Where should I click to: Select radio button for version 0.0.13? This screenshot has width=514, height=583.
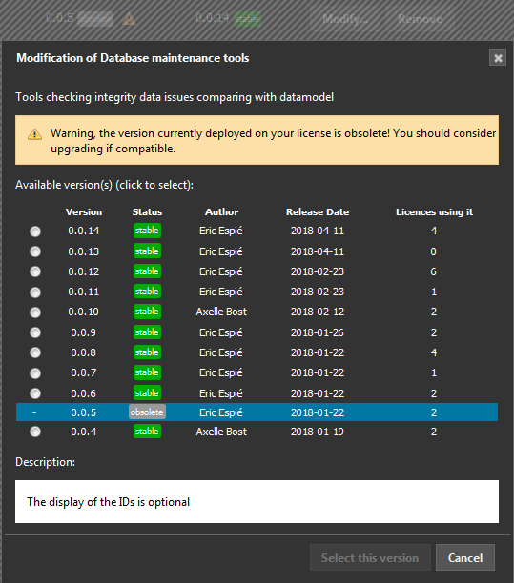pyautogui.click(x=35, y=251)
